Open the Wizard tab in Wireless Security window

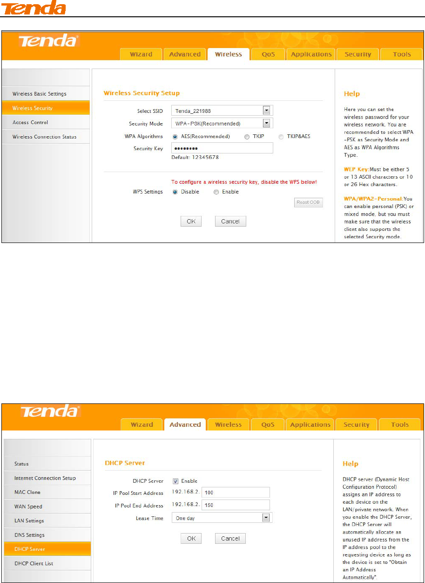141,54
